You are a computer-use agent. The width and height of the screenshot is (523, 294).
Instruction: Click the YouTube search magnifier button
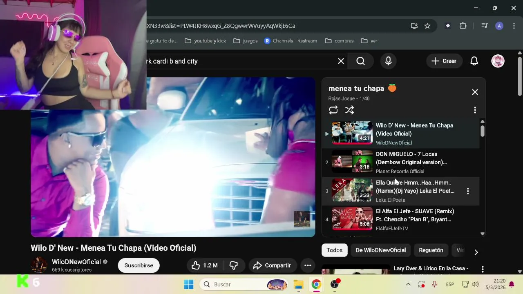(360, 61)
